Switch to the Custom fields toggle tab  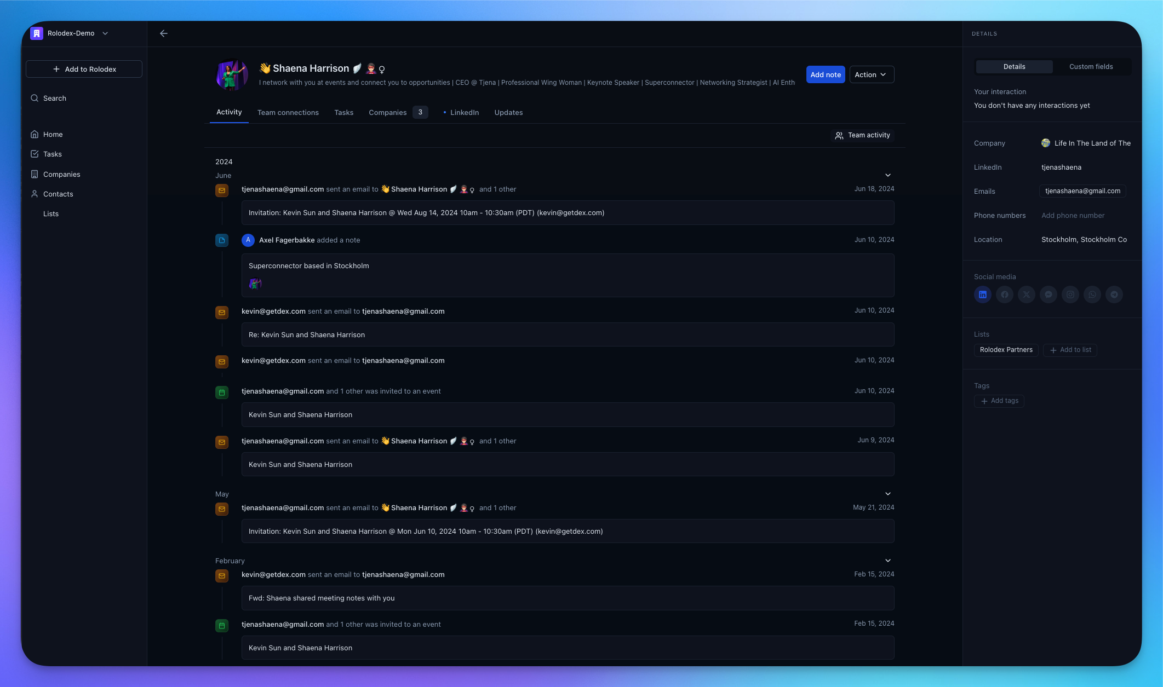coord(1091,66)
